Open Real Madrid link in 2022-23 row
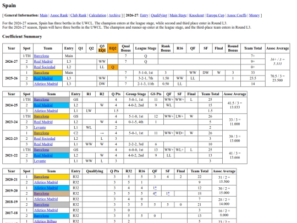297x223 pixels. click(43, 144)
